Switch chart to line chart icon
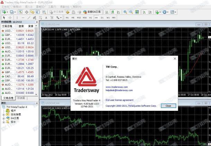 coord(118,12)
